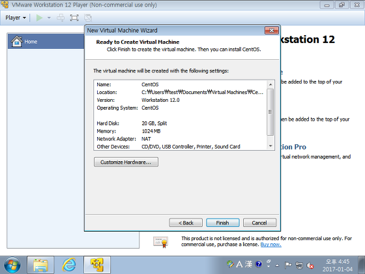The image size is (365, 274).
Task: Click the Enter Full Screen toolbar icon
Action: tap(74, 18)
